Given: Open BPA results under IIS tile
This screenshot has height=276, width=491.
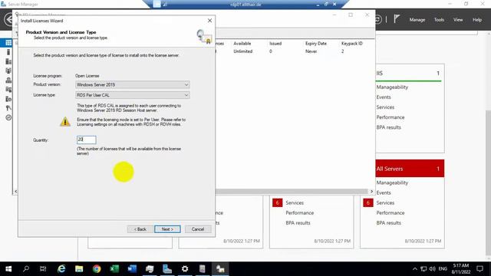Looking at the screenshot, I should 389,127.
